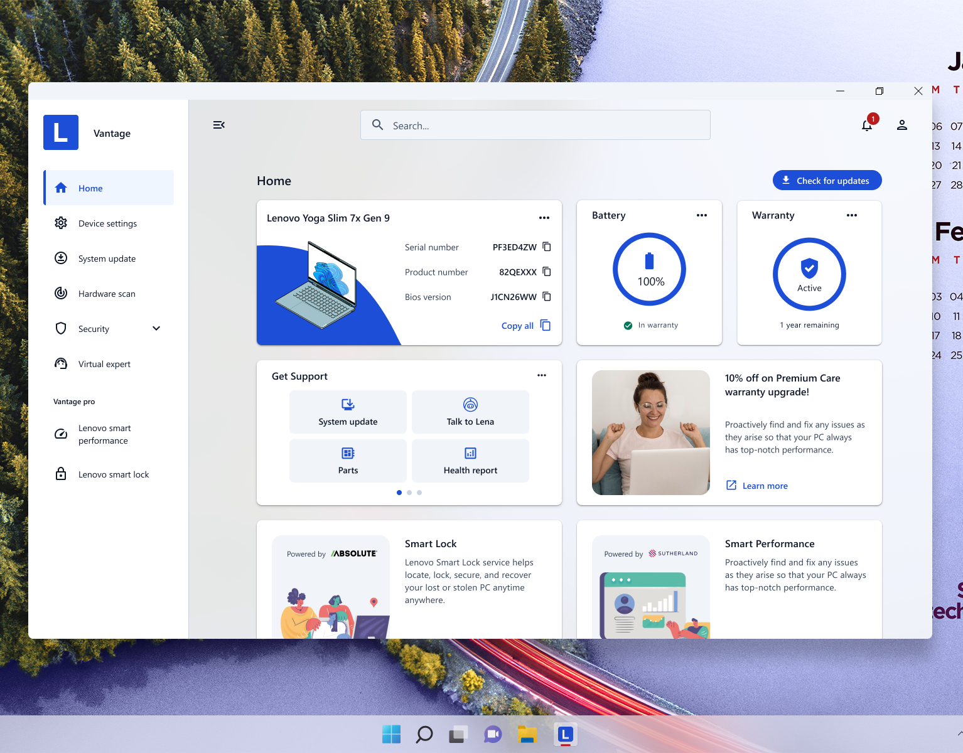The height and width of the screenshot is (753, 963).
Task: Click the System update support tile
Action: coord(348,412)
